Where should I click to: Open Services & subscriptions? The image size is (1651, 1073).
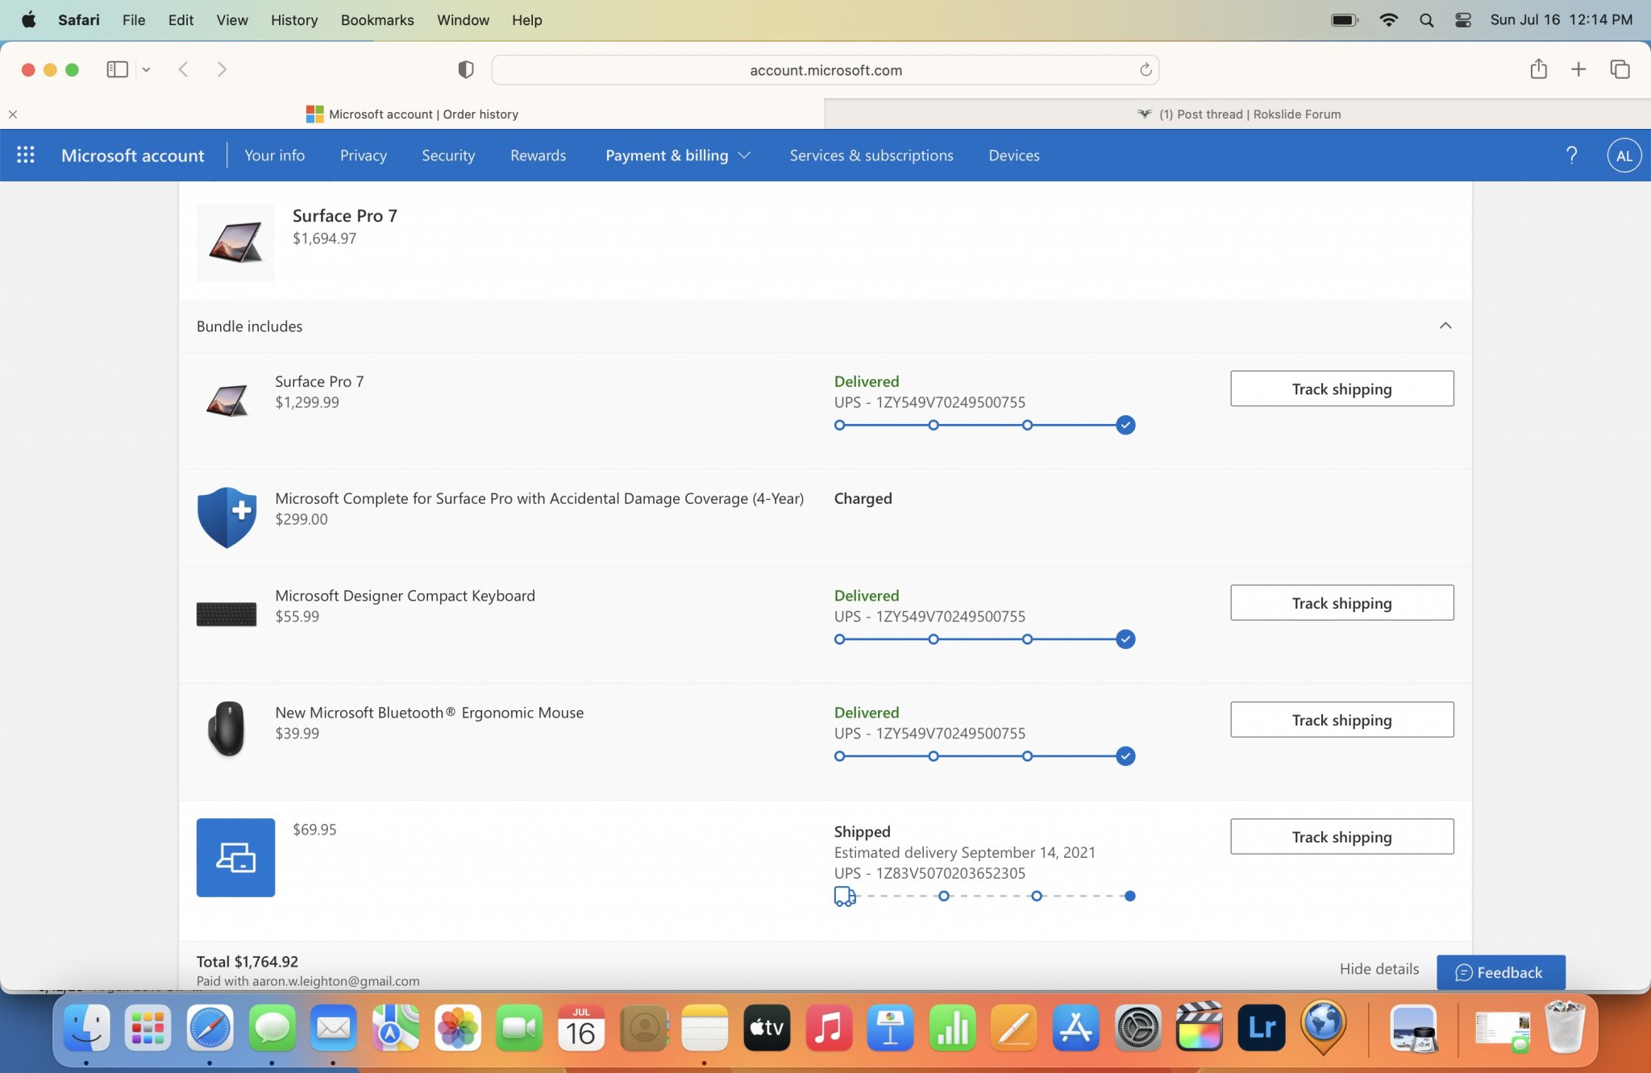[871, 156]
